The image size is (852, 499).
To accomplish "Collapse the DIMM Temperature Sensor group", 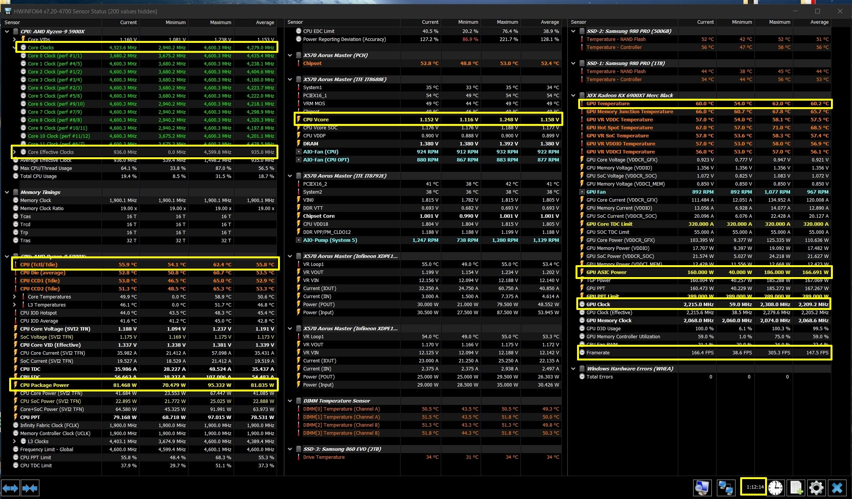I will 290,401.
